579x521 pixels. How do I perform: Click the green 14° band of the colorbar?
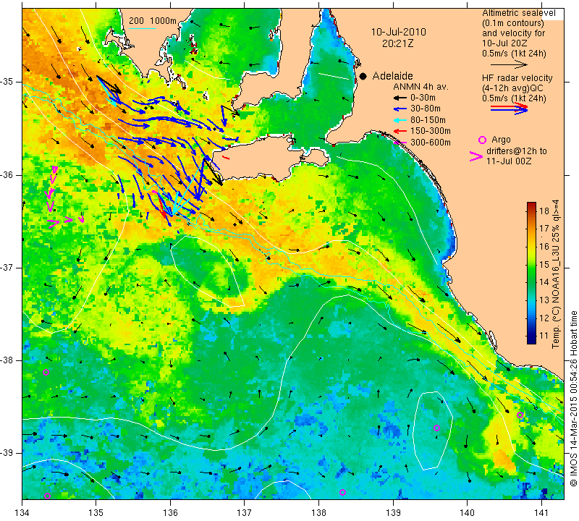click(531, 282)
